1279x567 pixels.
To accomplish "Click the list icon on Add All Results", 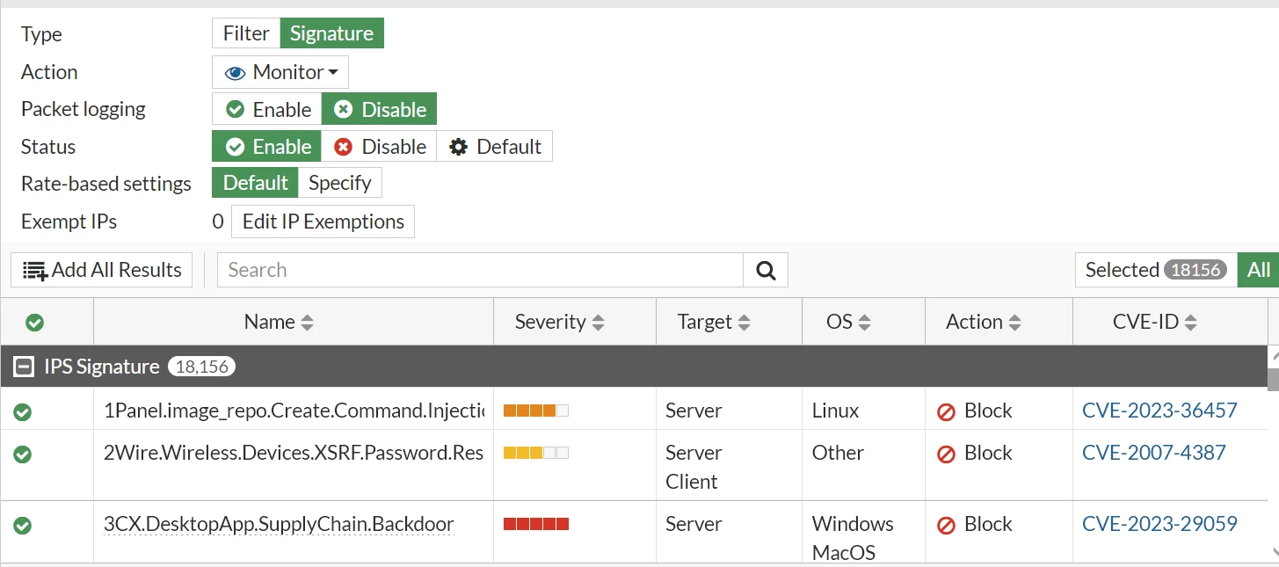I will (x=35, y=271).
